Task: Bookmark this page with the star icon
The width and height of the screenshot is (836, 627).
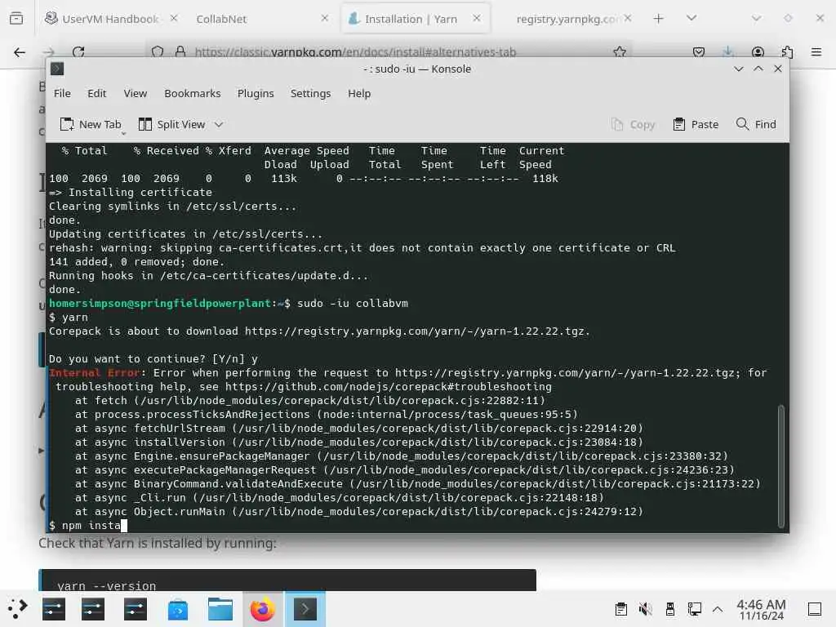Action: 620,51
